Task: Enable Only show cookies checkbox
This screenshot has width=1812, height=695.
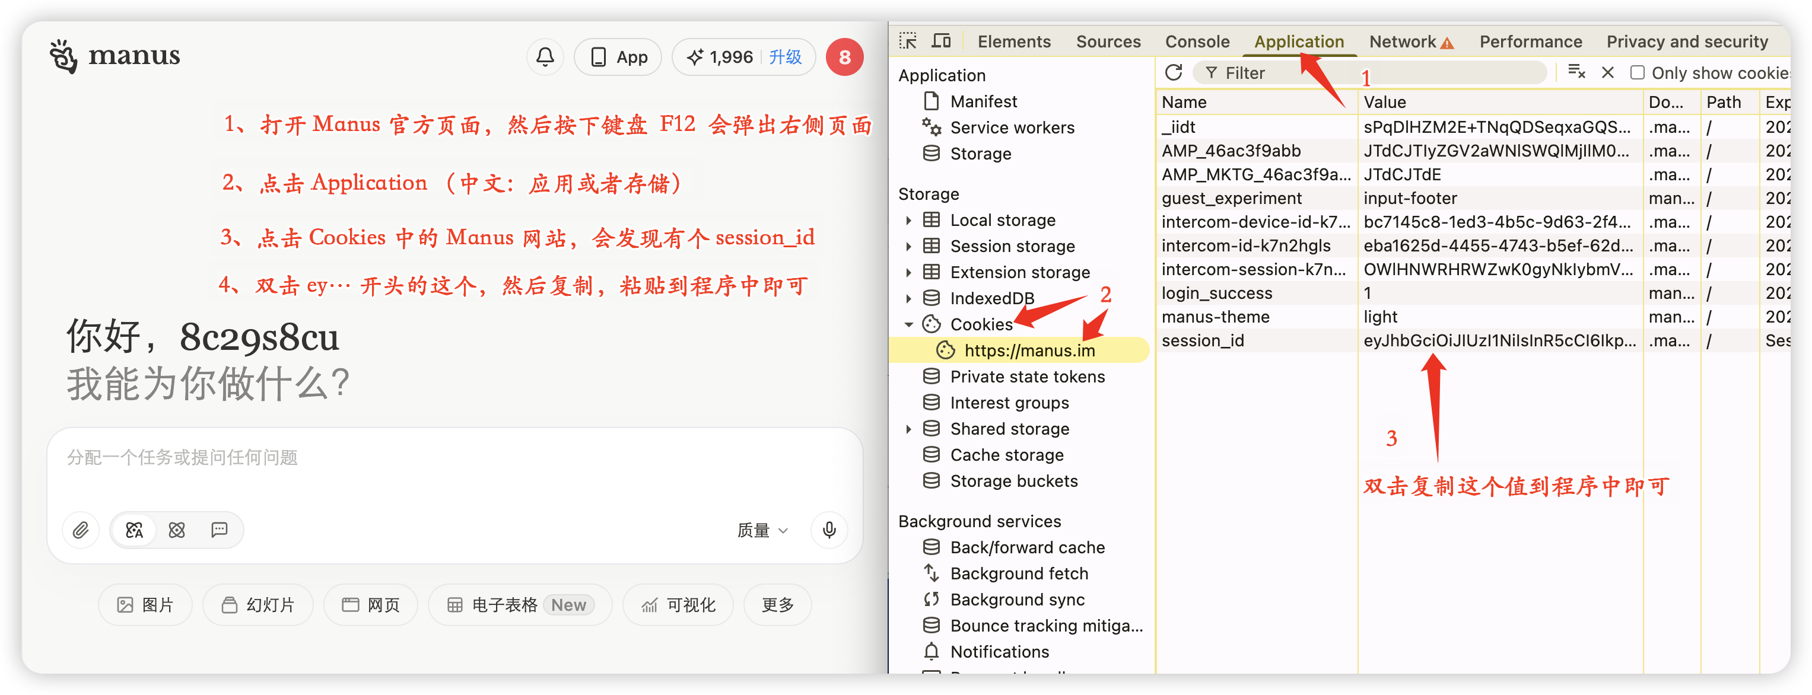Action: pyautogui.click(x=1637, y=72)
